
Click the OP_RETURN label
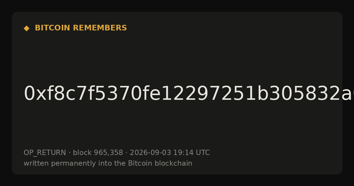(45, 153)
